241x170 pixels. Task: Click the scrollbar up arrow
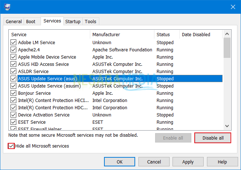(227, 34)
